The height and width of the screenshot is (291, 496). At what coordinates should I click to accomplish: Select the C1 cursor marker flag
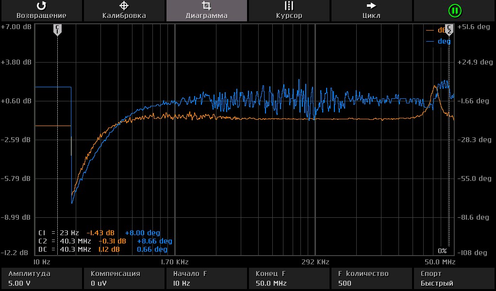pos(57,30)
